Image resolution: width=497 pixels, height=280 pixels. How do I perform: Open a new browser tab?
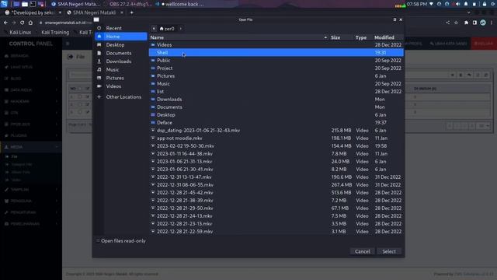tap(131, 12)
